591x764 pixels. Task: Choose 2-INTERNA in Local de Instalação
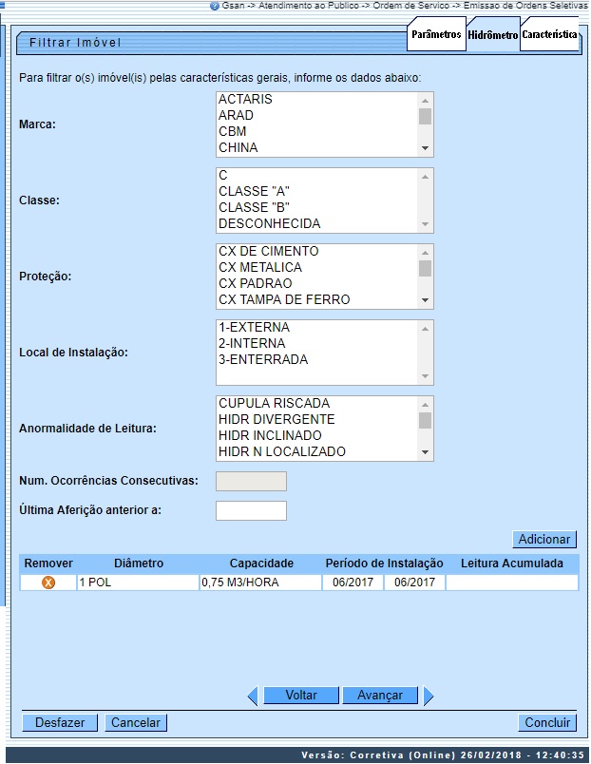(252, 343)
